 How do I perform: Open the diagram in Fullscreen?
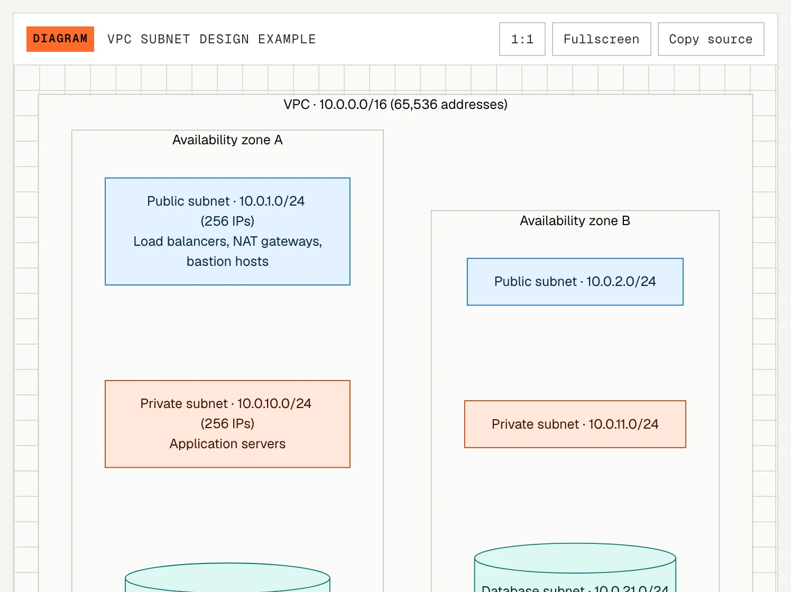(602, 39)
